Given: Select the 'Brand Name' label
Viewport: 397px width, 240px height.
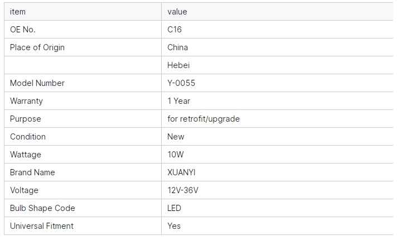Looking at the screenshot, I should [32, 172].
